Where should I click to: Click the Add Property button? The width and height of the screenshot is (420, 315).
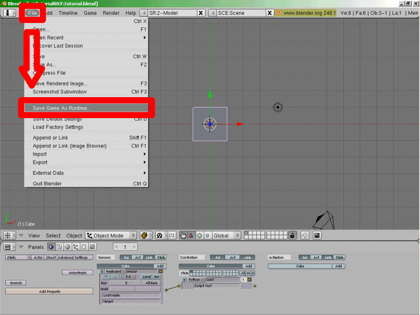(49, 291)
